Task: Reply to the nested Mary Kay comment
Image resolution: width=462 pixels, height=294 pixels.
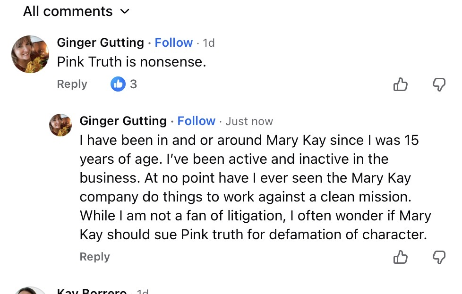Action: [94, 257]
